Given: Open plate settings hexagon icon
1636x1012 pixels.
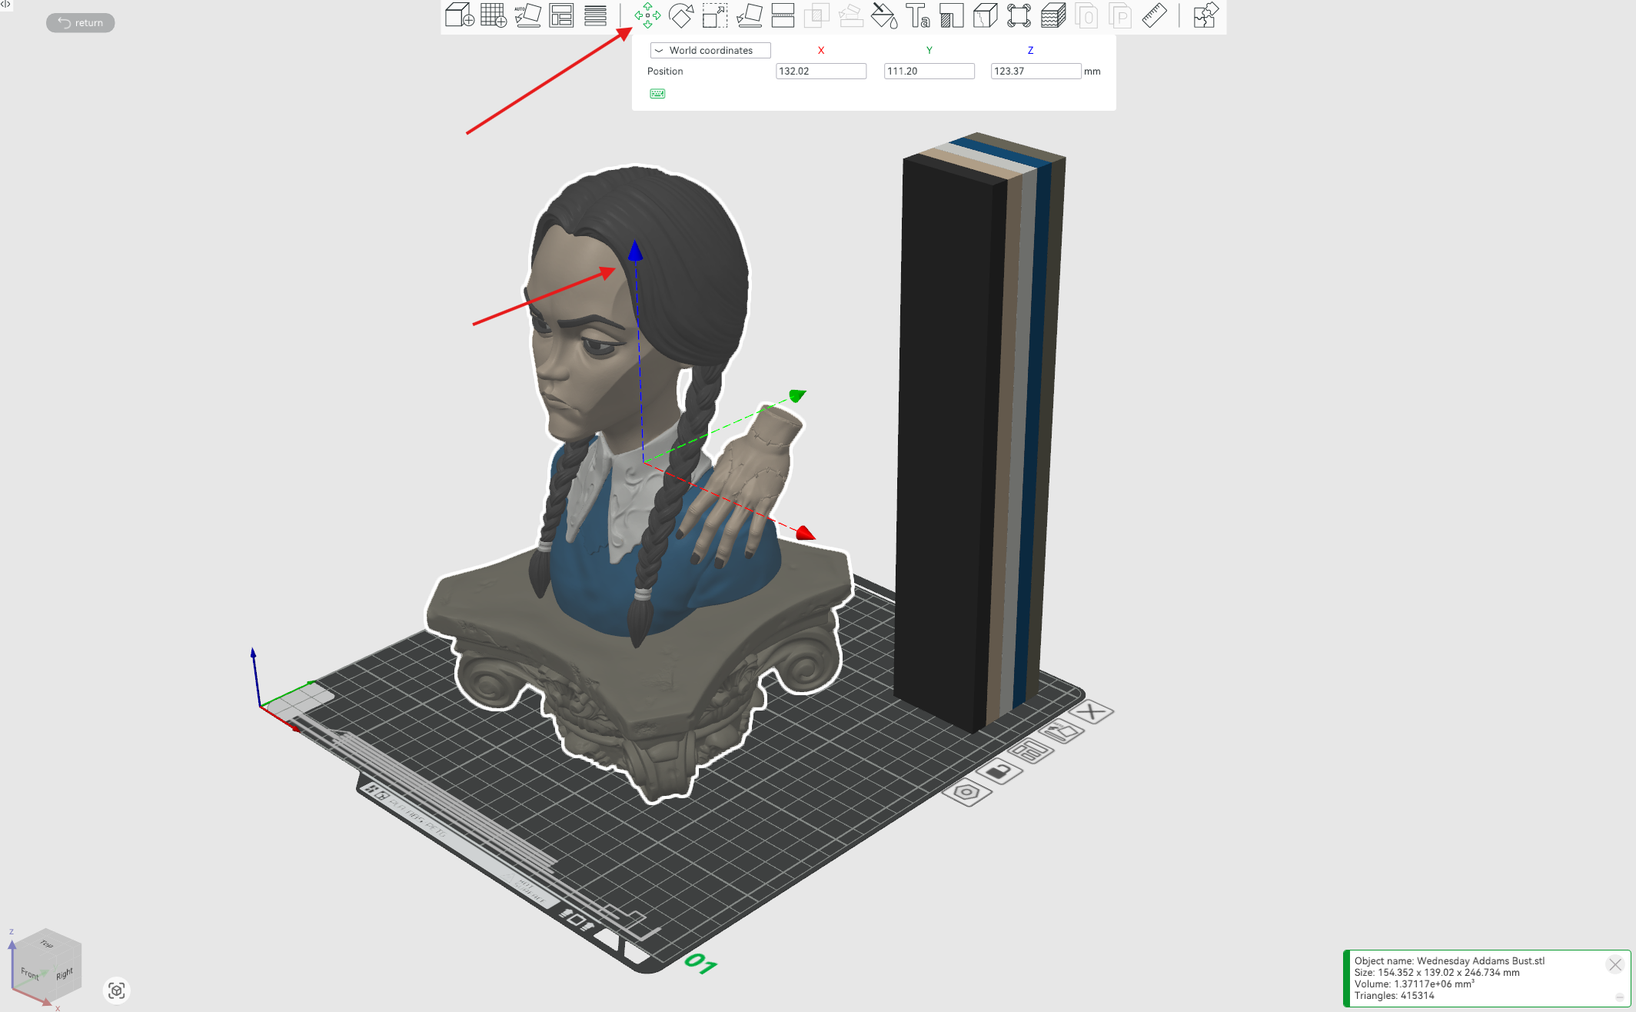Looking at the screenshot, I should 966,791.
